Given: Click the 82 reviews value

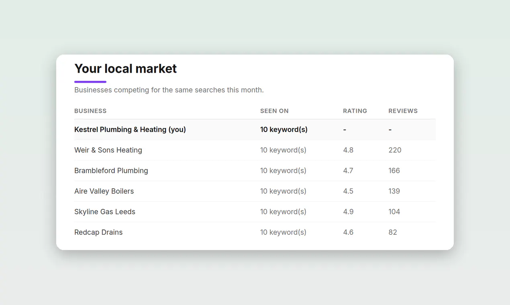Looking at the screenshot, I should pyautogui.click(x=393, y=232).
